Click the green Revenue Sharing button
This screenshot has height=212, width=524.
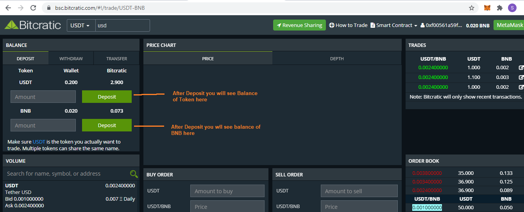299,25
